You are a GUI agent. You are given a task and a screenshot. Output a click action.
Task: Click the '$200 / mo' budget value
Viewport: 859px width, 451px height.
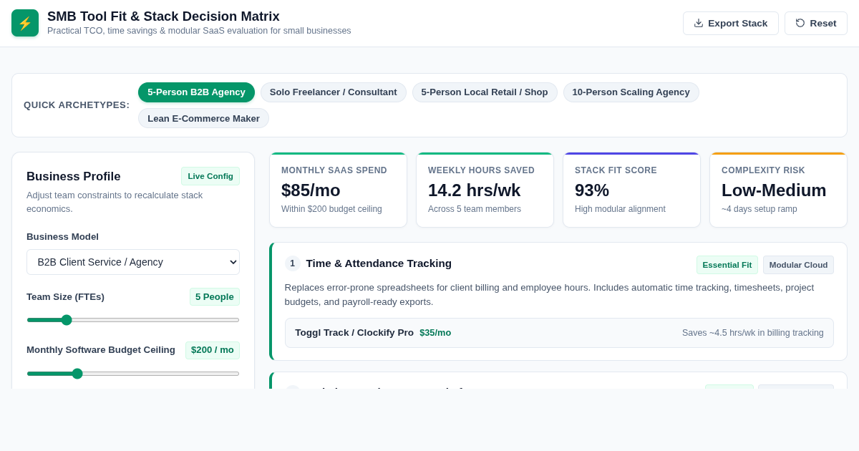click(213, 350)
